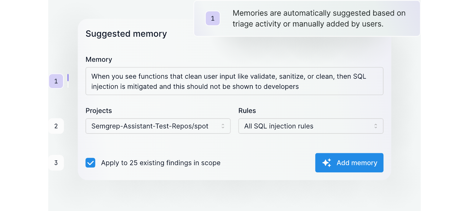469x211 pixels.
Task: Click the "Memory" field label
Action: coord(99,60)
